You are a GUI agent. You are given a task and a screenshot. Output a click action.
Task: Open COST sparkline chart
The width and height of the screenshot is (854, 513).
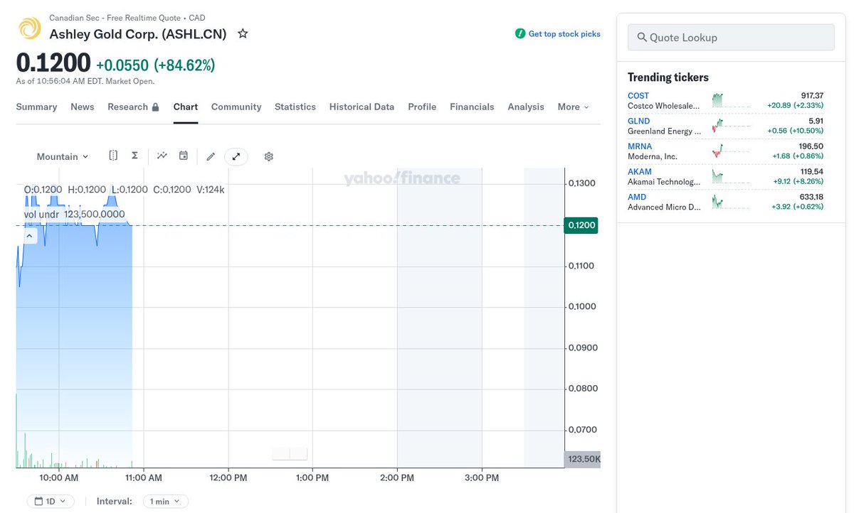[731, 100]
